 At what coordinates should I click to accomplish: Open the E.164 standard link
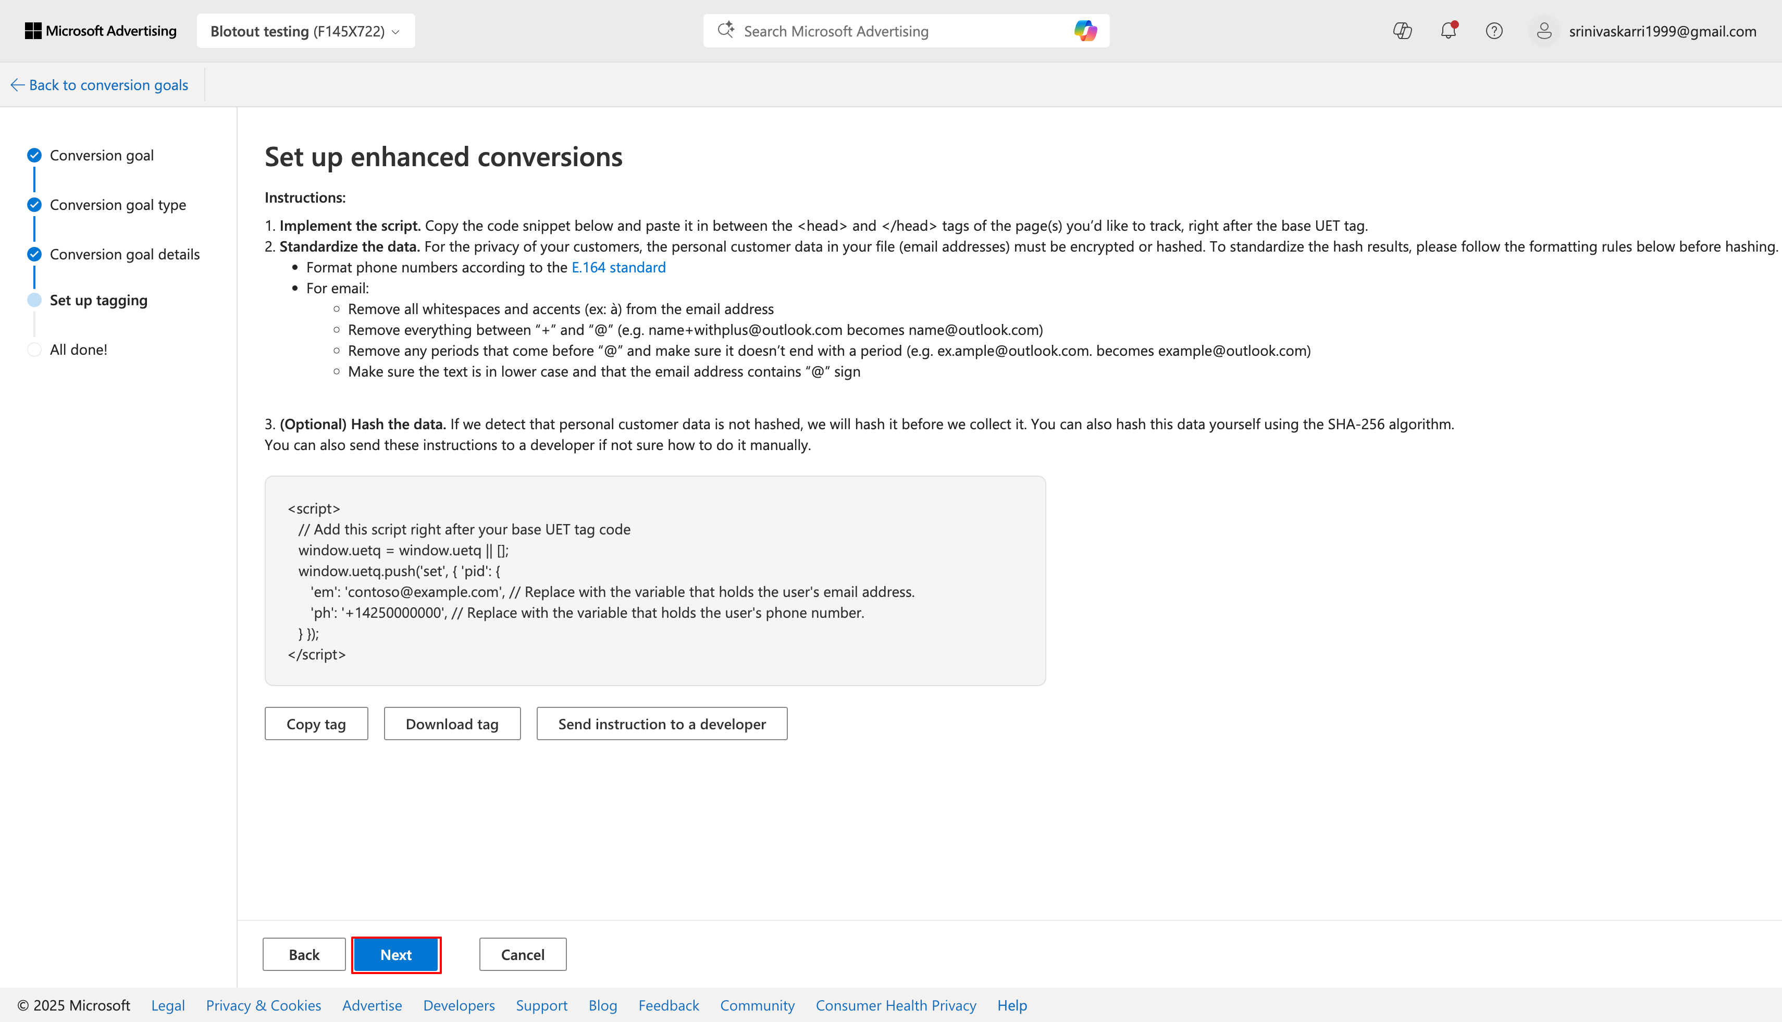pyautogui.click(x=618, y=267)
